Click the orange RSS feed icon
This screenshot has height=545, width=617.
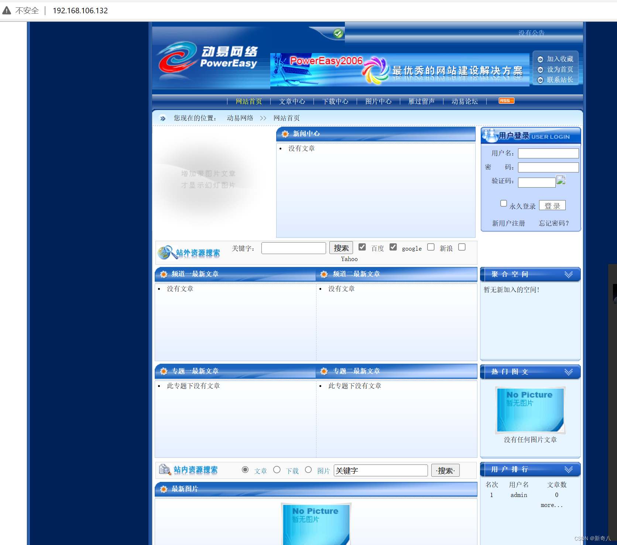point(506,101)
